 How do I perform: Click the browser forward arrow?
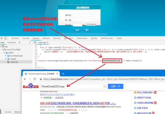point(30,79)
